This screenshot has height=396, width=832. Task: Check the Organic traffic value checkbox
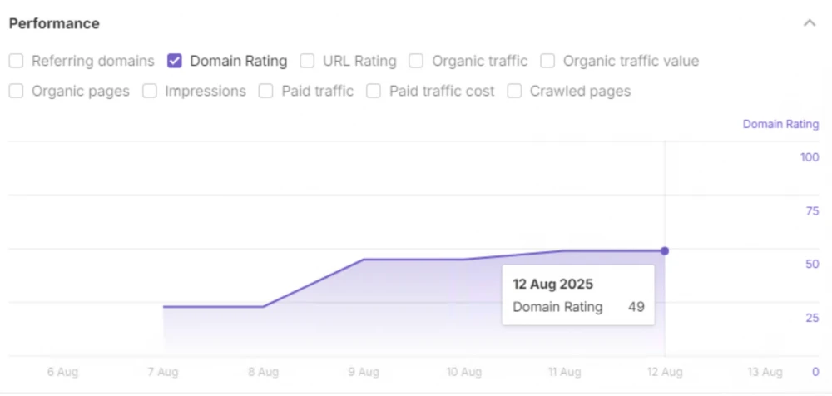(547, 61)
